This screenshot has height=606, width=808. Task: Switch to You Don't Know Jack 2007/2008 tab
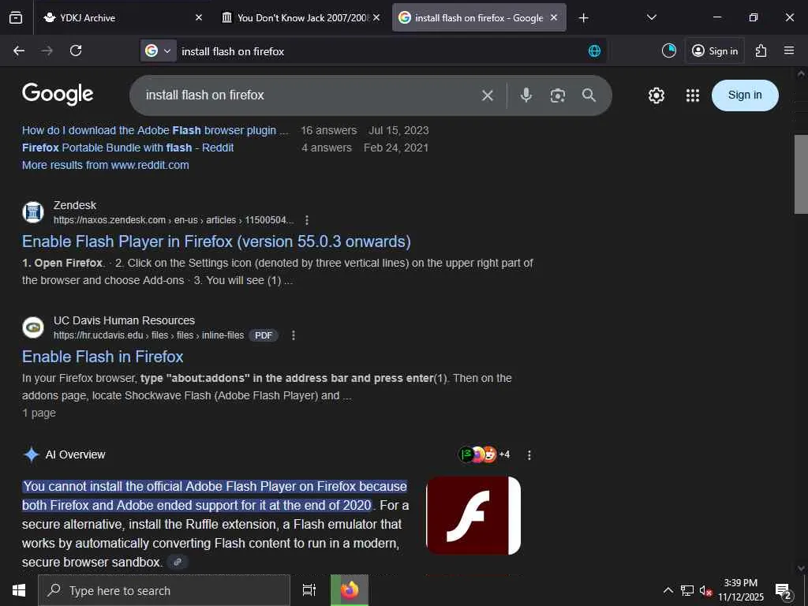(301, 17)
